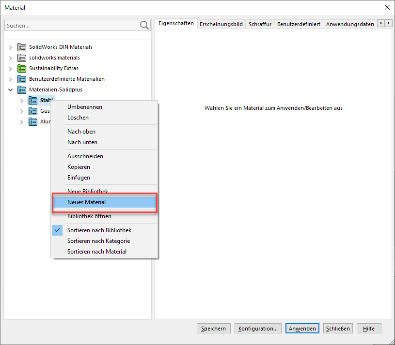Switch to the Erscheinungsbild tab

(221, 24)
